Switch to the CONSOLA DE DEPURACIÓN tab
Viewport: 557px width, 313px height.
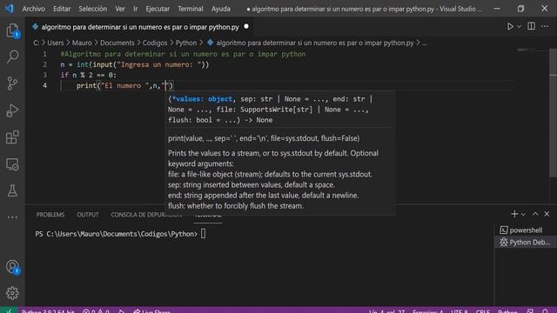click(146, 215)
